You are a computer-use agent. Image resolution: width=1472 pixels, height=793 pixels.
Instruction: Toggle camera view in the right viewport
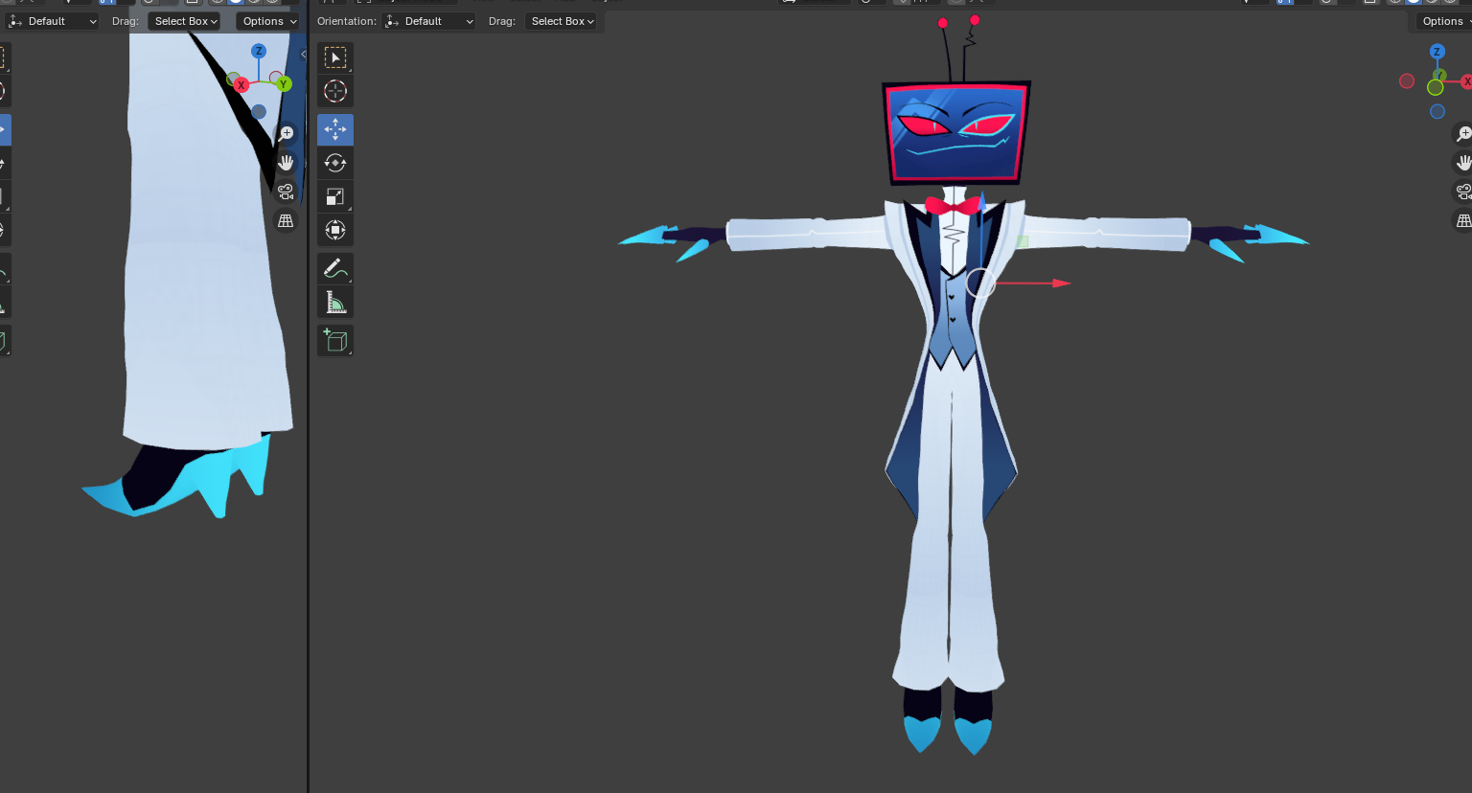click(1463, 192)
